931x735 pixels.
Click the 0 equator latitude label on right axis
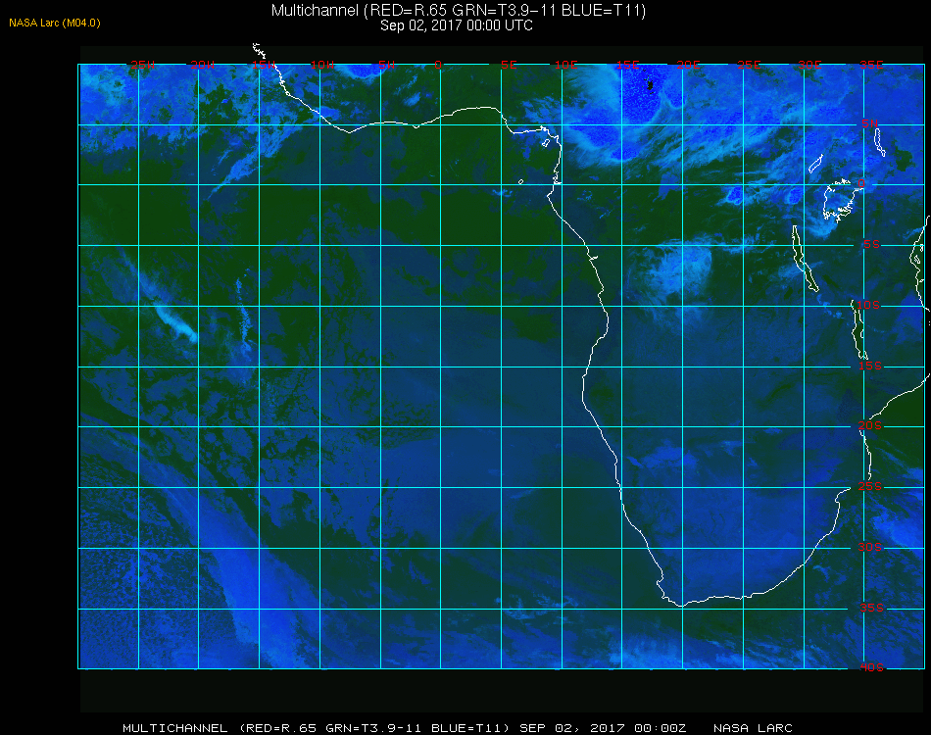click(x=861, y=183)
